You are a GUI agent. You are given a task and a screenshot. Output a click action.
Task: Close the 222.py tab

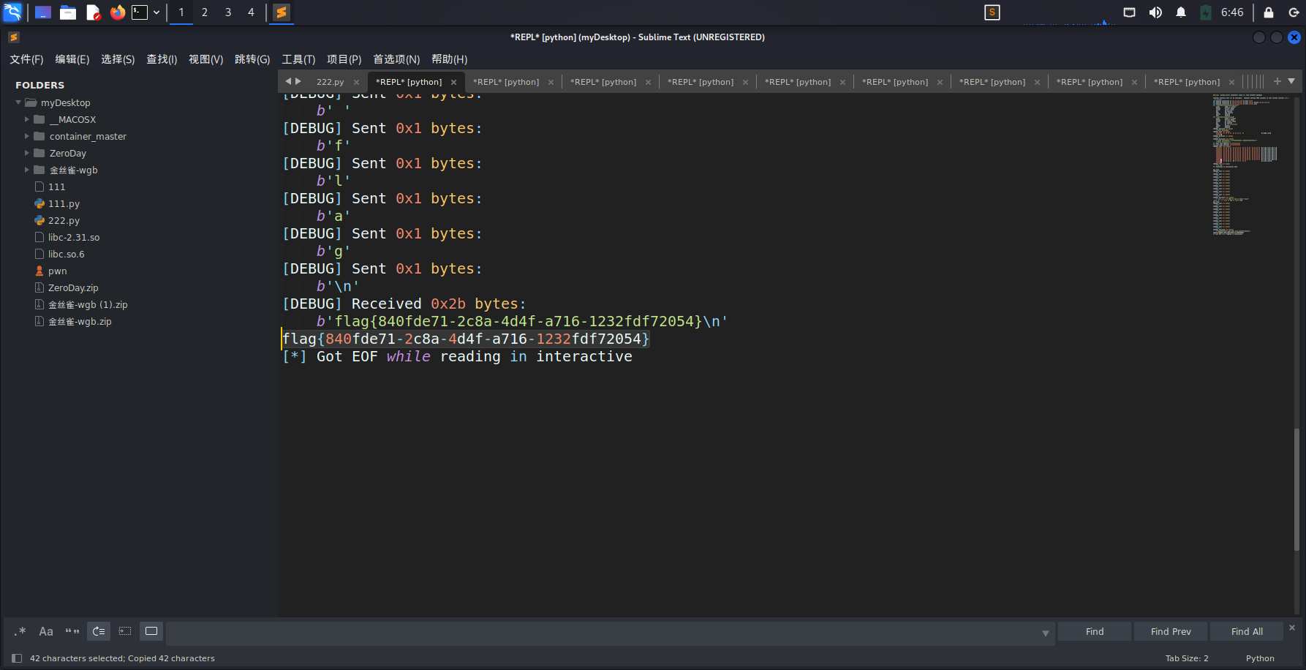[356, 82]
